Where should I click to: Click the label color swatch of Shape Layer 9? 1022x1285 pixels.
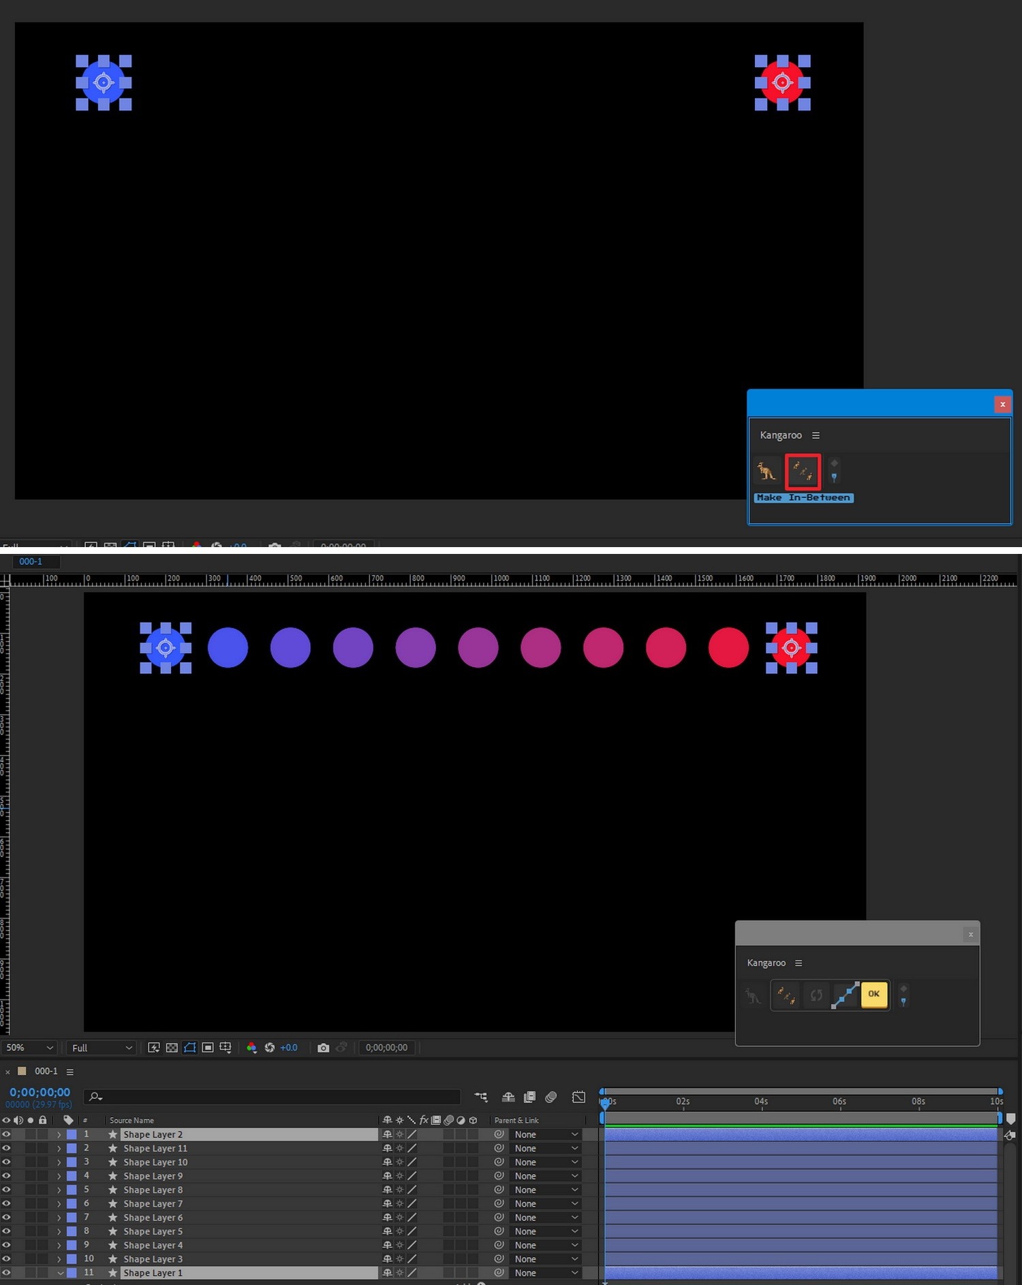point(72,1176)
